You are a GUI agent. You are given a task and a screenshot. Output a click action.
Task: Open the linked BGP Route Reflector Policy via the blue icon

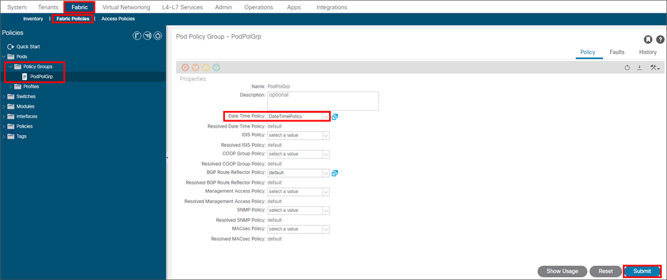coord(335,173)
